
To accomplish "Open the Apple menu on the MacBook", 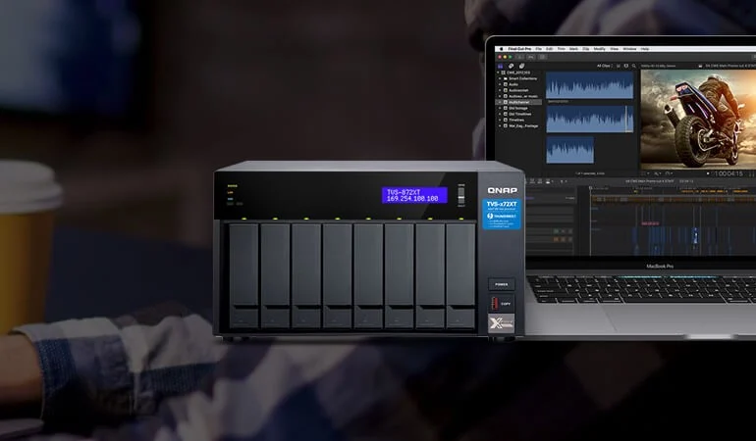I will coord(502,49).
